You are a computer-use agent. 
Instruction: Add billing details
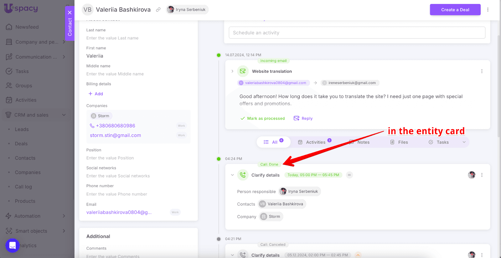tap(96, 94)
